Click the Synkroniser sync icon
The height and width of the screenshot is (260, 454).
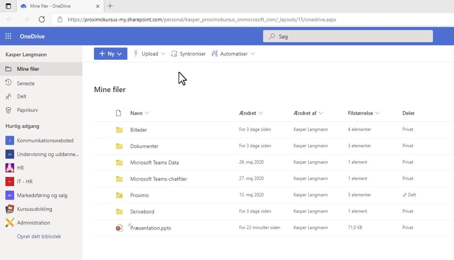click(174, 54)
